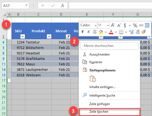Click the magnifier icon for Intelligente Suche
Viewport: 152px width, 116px height.
click(85, 95)
